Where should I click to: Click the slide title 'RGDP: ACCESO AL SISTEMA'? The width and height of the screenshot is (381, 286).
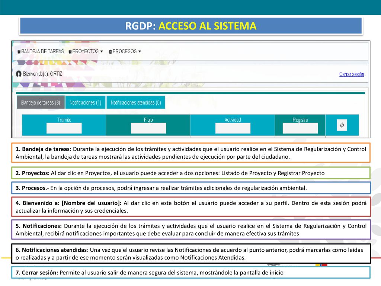click(191, 26)
